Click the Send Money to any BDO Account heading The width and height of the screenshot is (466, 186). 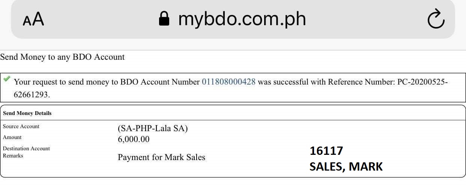[x=62, y=57]
